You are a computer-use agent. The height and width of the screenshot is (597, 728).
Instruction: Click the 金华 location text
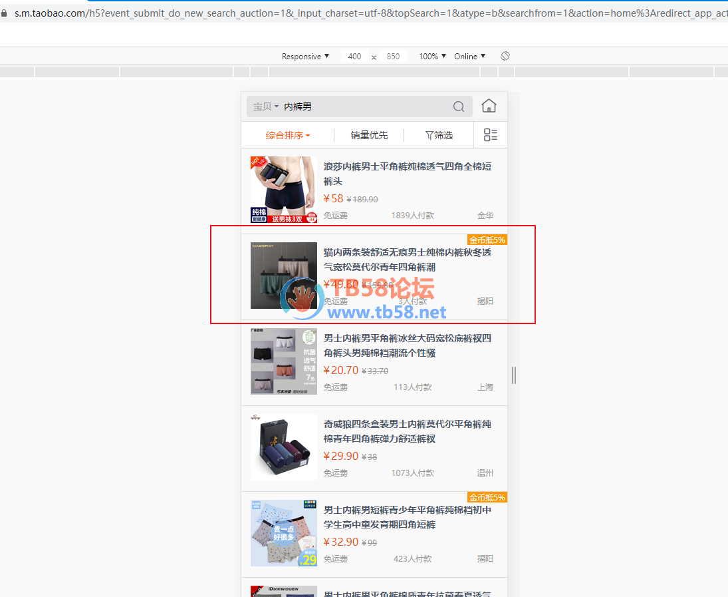[485, 215]
